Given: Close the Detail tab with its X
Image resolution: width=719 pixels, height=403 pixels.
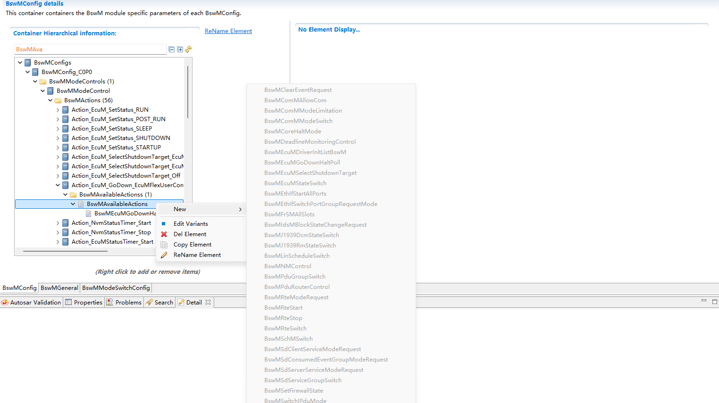Looking at the screenshot, I should (x=208, y=302).
